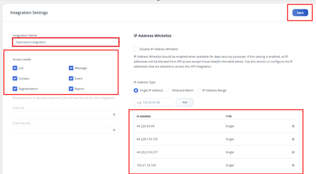Copy the Client Secret value

(x=114, y=130)
